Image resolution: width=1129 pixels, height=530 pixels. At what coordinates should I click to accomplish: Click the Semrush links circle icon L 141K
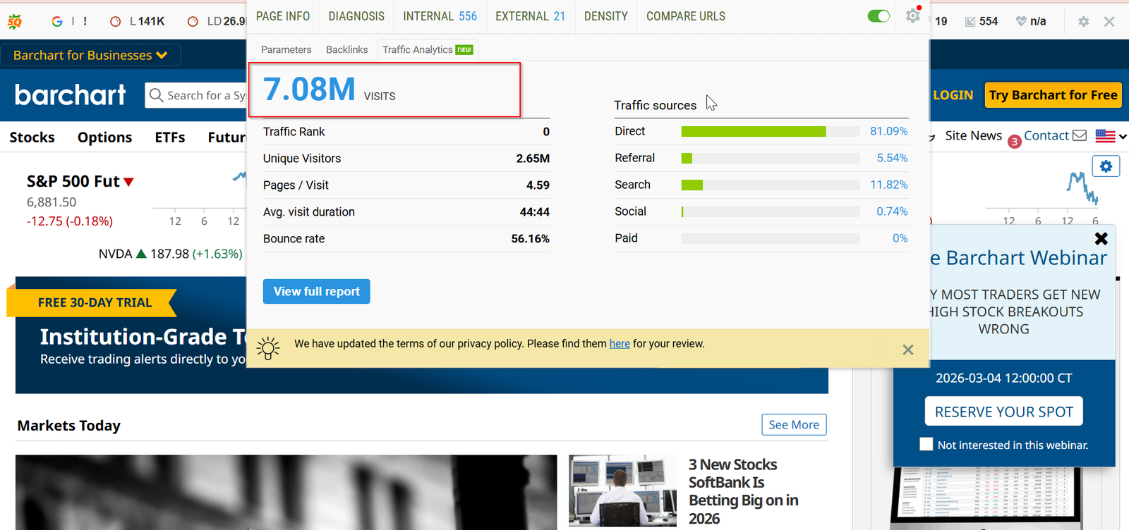(x=116, y=22)
